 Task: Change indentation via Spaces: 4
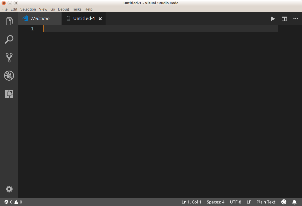click(x=215, y=202)
